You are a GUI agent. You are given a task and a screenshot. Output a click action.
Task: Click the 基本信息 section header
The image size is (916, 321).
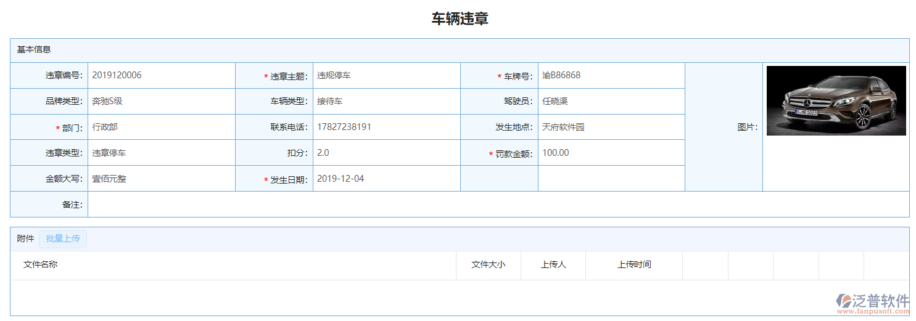34,49
